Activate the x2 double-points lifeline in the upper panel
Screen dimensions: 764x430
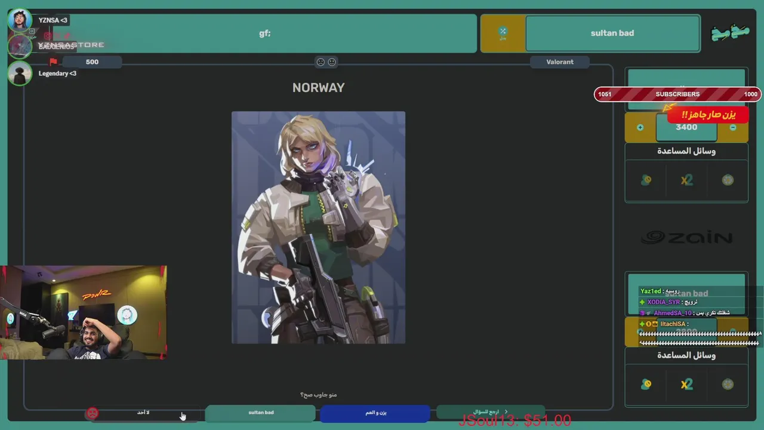point(686,180)
